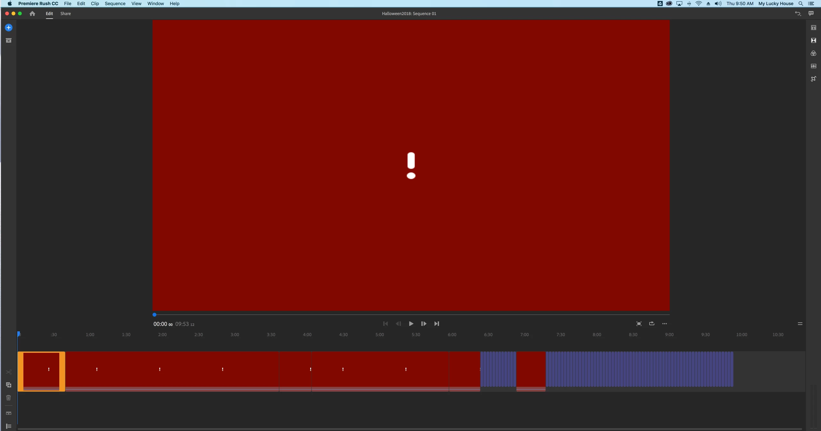Delete clip with the trash icon

(9, 398)
